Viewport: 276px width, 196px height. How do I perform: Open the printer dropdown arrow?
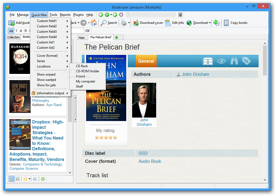click(x=129, y=23)
